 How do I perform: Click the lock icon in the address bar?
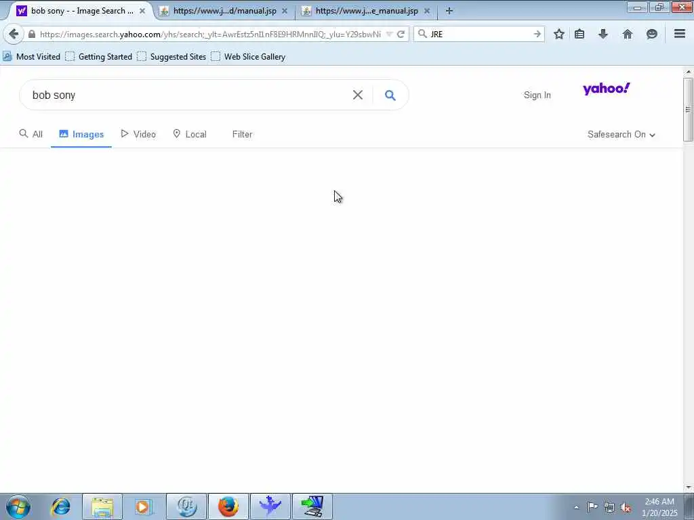pyautogui.click(x=31, y=34)
